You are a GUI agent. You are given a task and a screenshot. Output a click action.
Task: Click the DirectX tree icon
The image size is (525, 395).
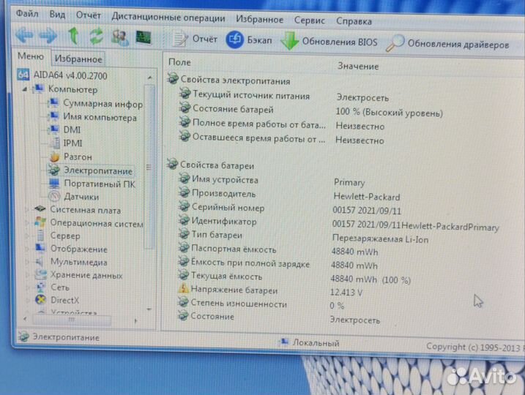tap(40, 300)
